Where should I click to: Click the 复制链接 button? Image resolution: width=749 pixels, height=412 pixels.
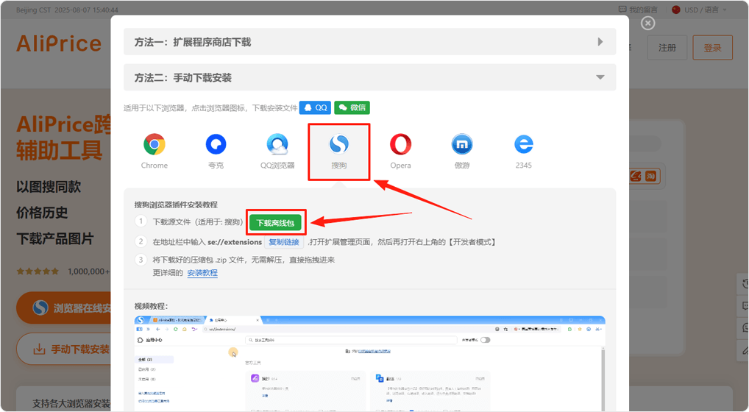[284, 242]
